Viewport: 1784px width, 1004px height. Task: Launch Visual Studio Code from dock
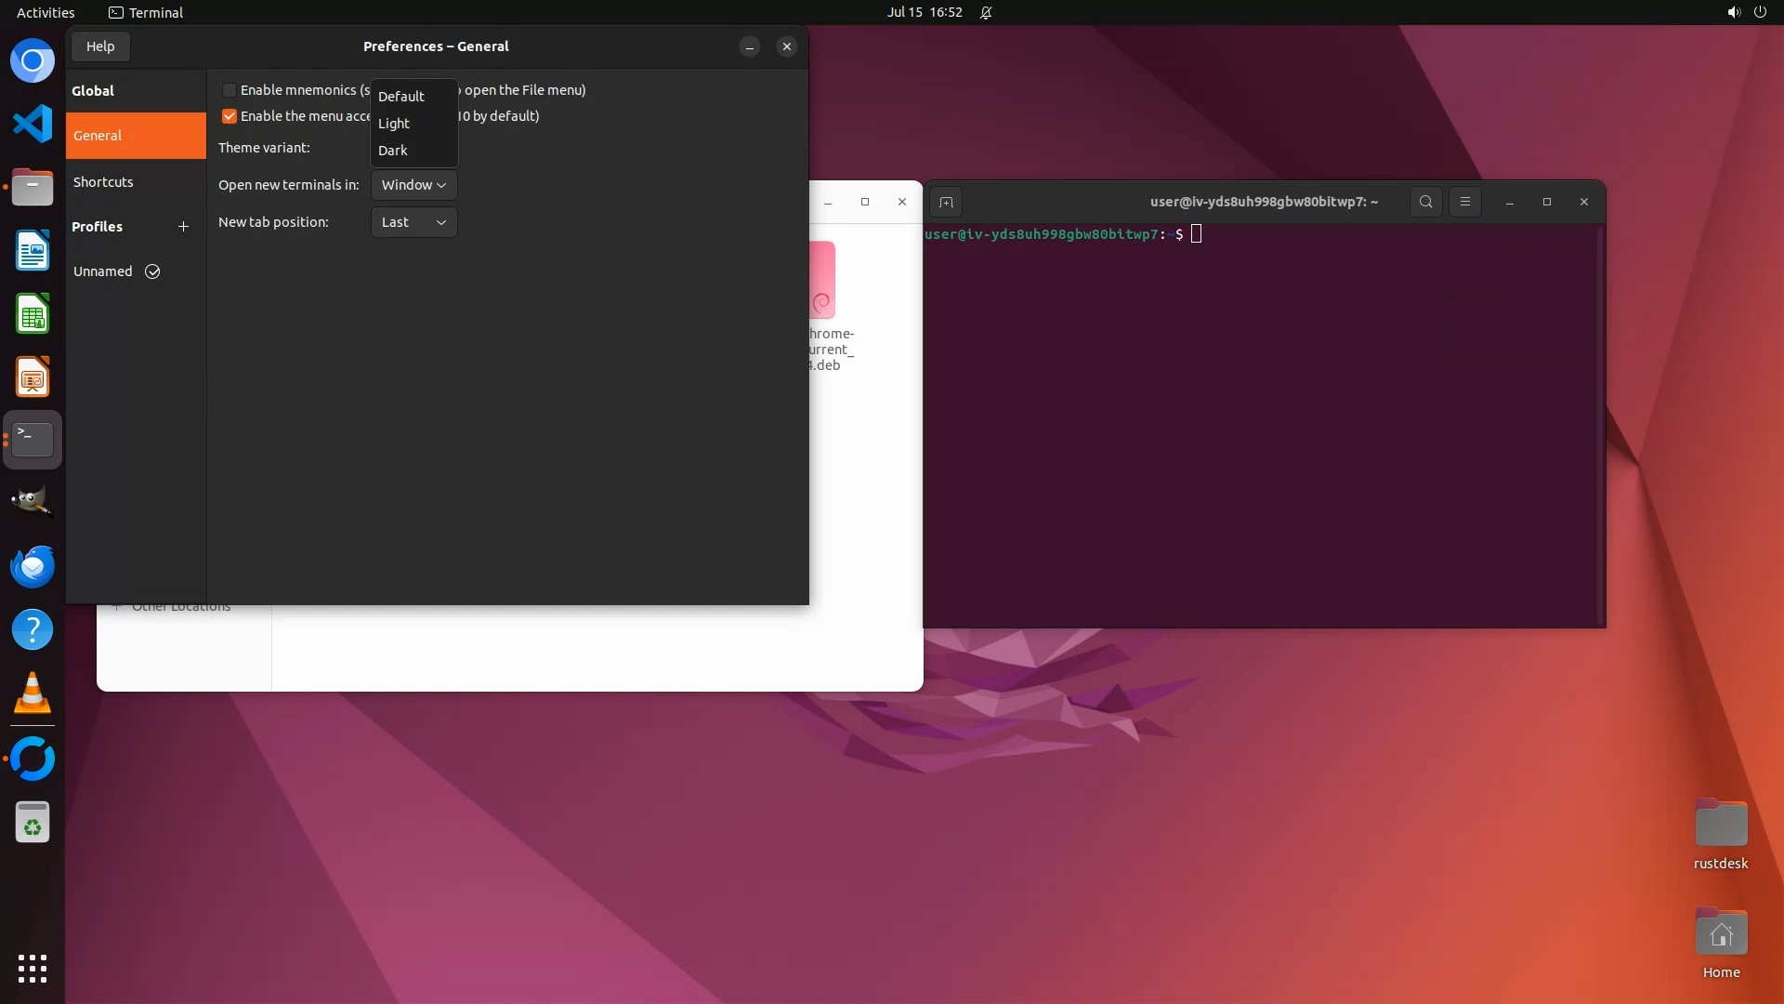(33, 124)
